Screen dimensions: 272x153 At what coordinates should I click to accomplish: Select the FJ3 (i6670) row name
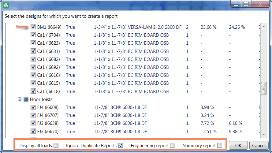pos(48,132)
